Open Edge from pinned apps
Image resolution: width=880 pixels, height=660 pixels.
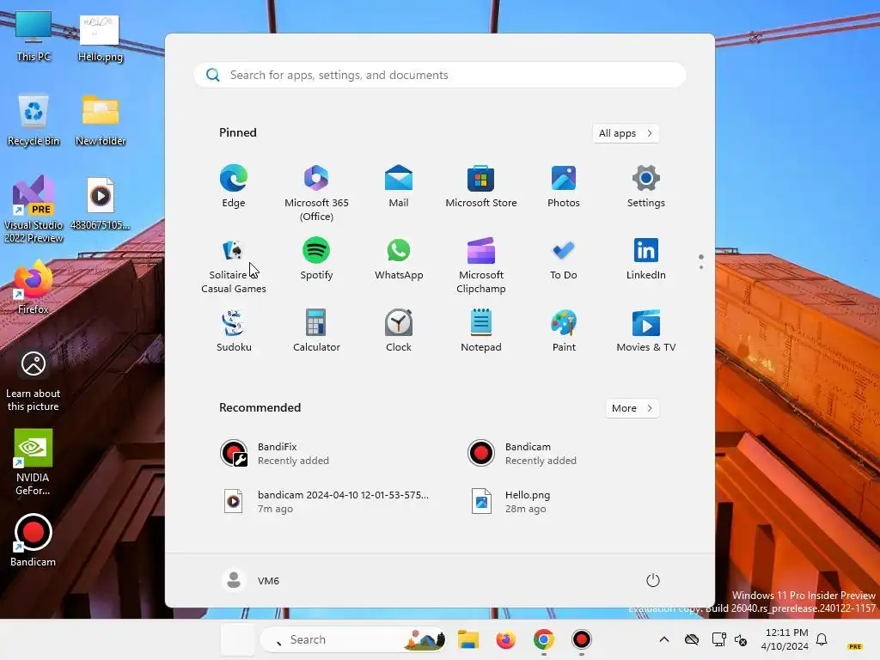(x=234, y=186)
